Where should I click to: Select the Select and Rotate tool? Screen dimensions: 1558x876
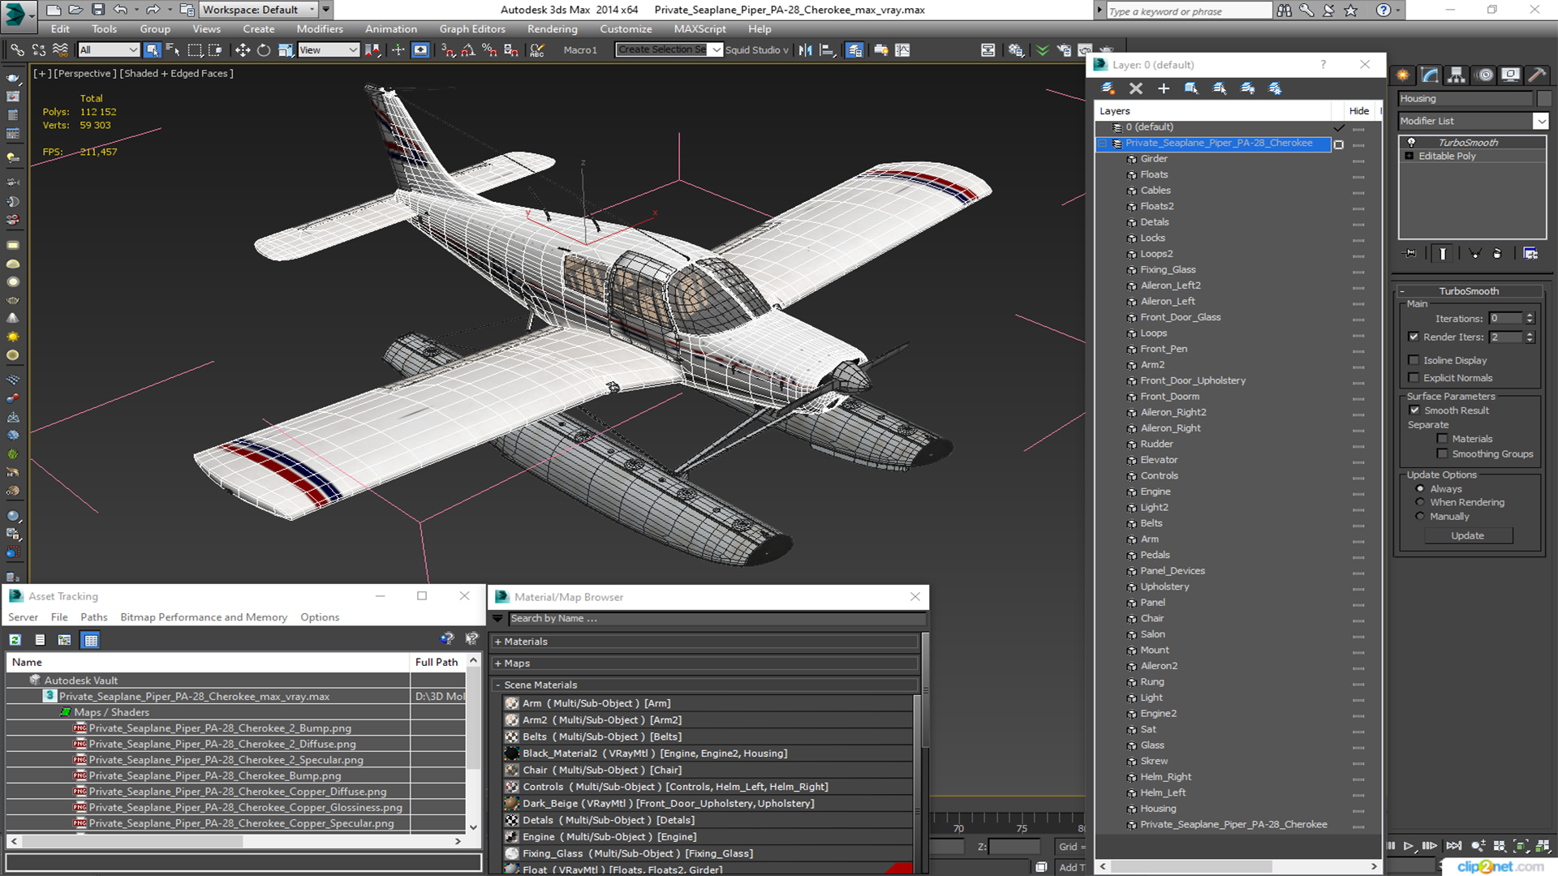(264, 50)
